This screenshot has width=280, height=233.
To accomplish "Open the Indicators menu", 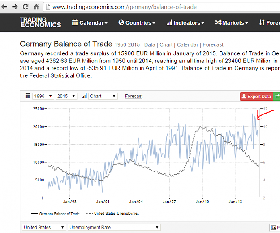I will (x=185, y=23).
